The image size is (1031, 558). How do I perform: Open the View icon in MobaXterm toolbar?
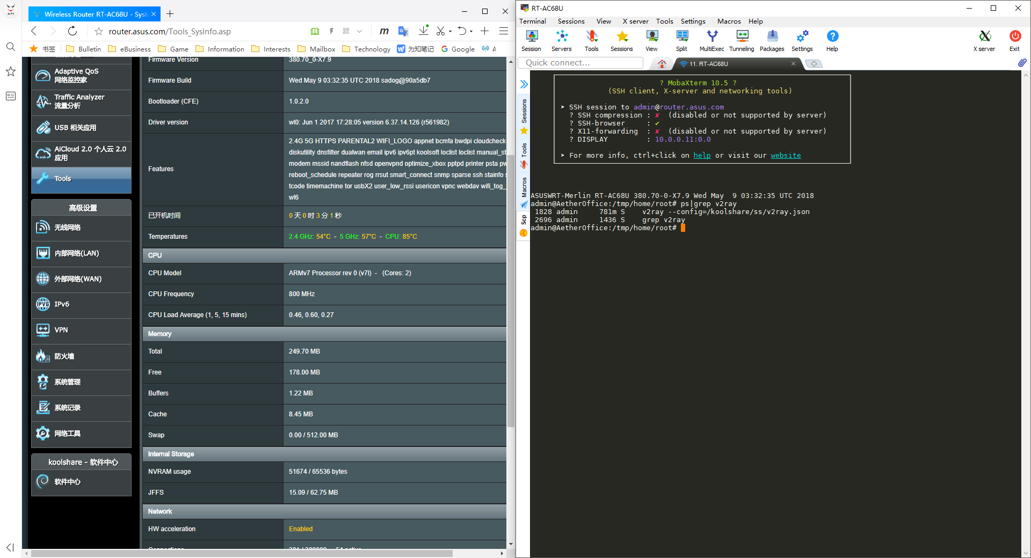click(652, 41)
